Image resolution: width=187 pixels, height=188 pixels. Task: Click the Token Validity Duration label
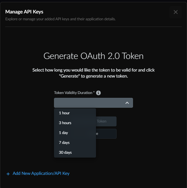[73, 93]
